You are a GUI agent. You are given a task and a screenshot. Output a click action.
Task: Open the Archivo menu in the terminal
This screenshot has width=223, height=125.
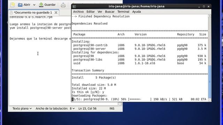coord(78,11)
